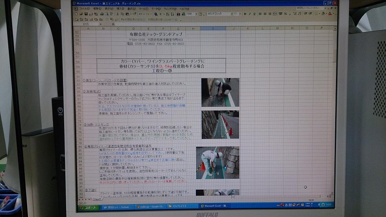
Task: Toggle italic formatting
Action: 250,14
